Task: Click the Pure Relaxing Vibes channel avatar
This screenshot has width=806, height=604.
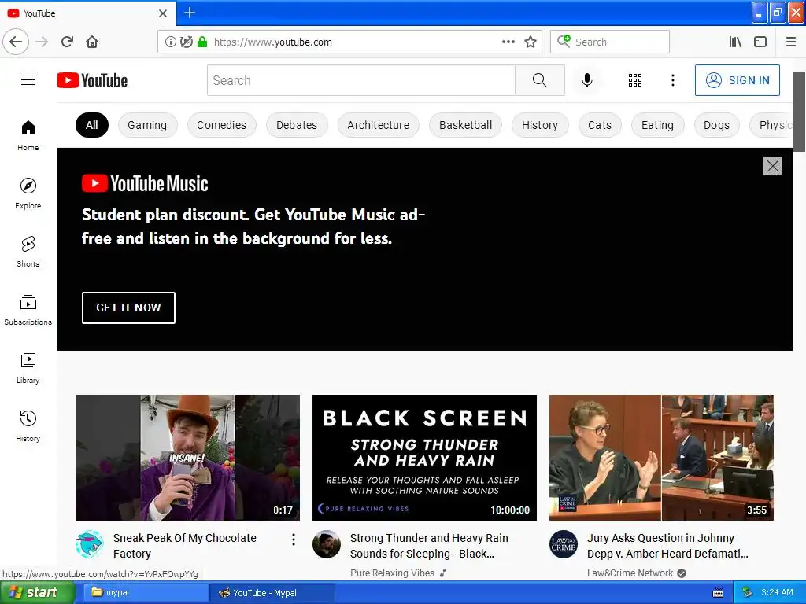Action: pos(327,544)
